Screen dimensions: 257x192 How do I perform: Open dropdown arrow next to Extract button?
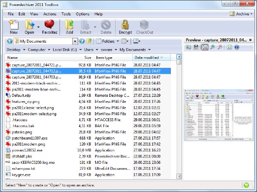pyautogui.click(x=95, y=27)
